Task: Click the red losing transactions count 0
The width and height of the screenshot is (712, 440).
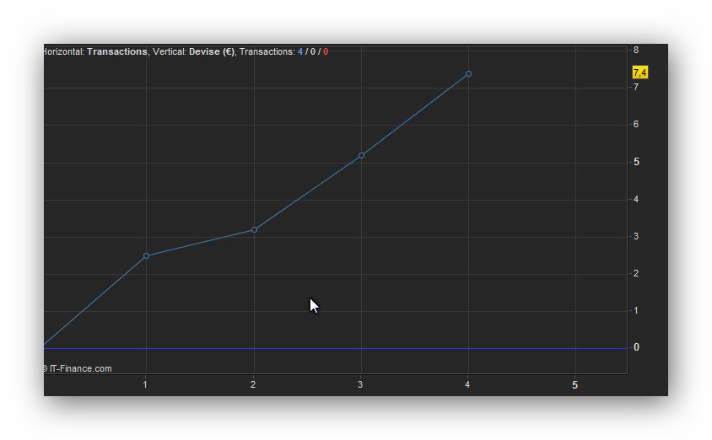Action: 326,51
